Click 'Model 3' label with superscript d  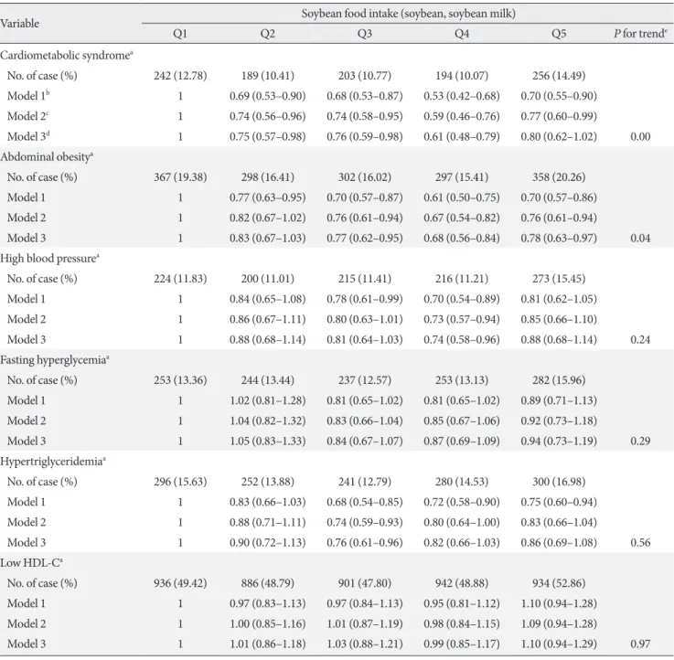28,136
